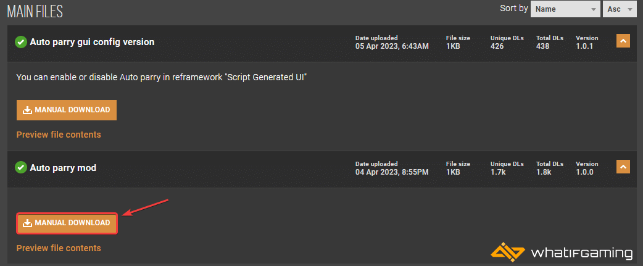Screen dimensions: 643x266
Task: Select the Auto parry gui config version title
Action: coord(93,42)
